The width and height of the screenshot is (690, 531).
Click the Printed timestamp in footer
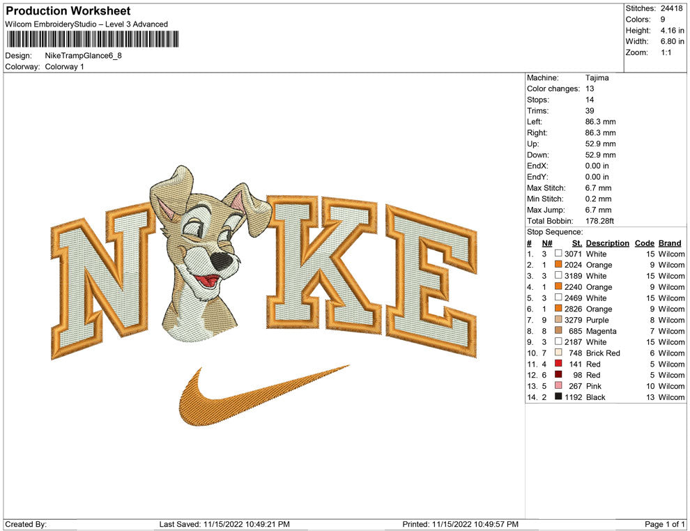(460, 524)
